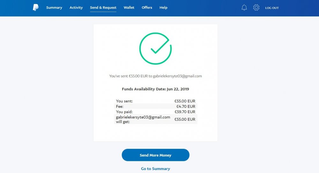Click the Funds Availability Date line
This screenshot has width=319, height=173.
(155, 89)
